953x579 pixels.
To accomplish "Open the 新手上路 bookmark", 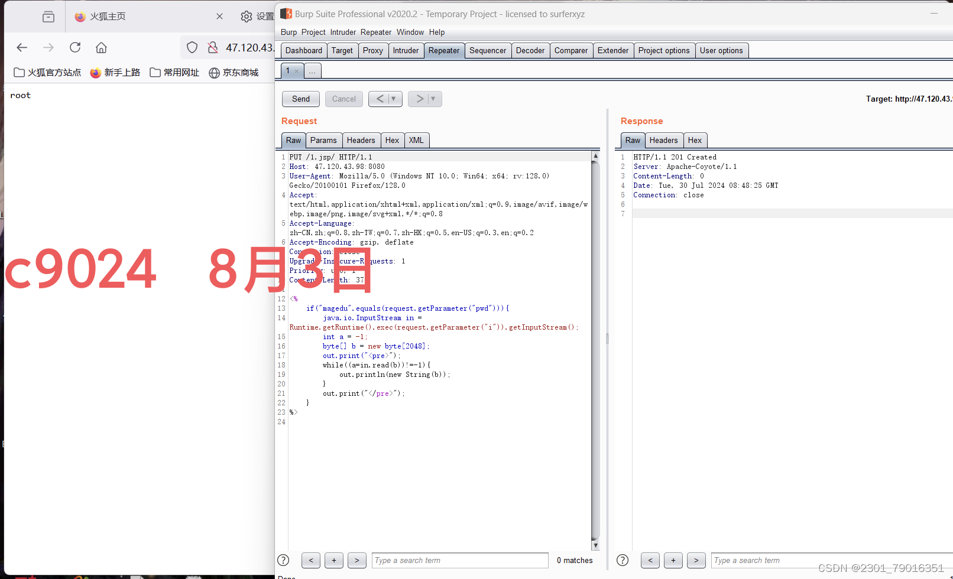I will pos(115,72).
